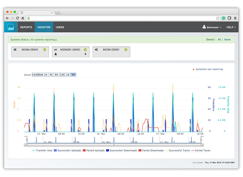The image size is (243, 177).
Task: Toggle Successful Uploads series in legend
Action: pyautogui.click(x=67, y=150)
